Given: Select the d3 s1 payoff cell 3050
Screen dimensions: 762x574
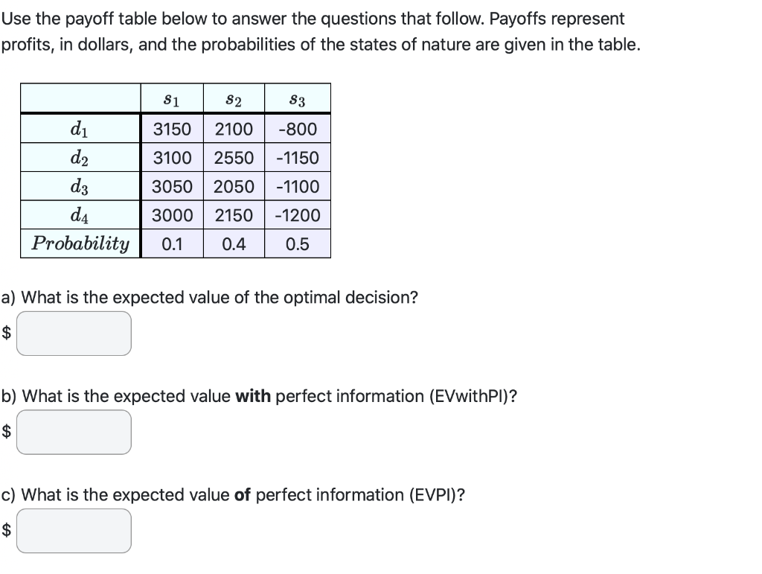Looking at the screenshot, I should (172, 186).
